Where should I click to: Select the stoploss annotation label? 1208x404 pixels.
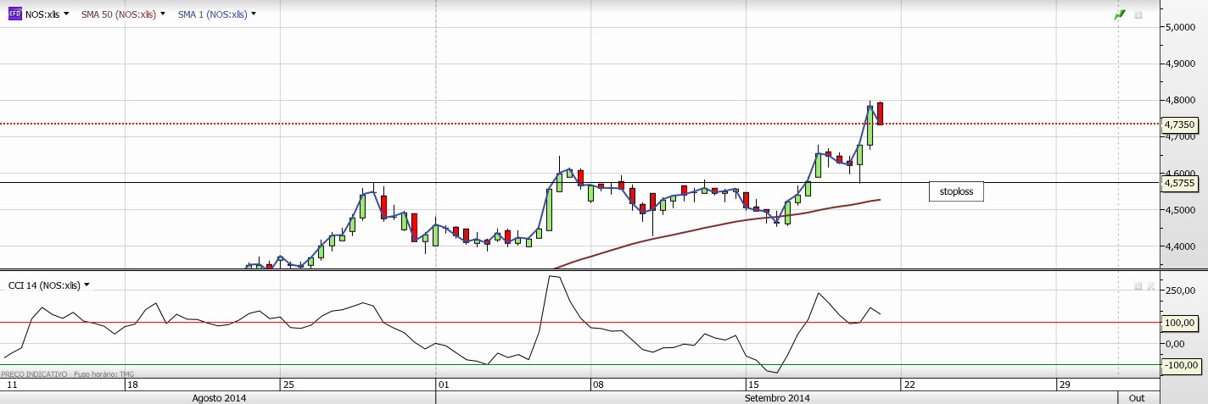point(957,191)
